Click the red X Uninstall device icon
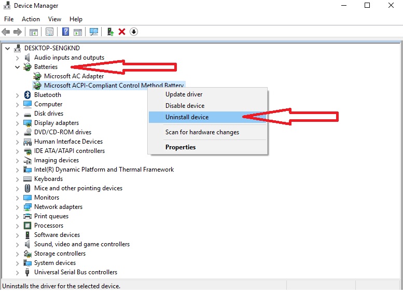 click(x=122, y=32)
